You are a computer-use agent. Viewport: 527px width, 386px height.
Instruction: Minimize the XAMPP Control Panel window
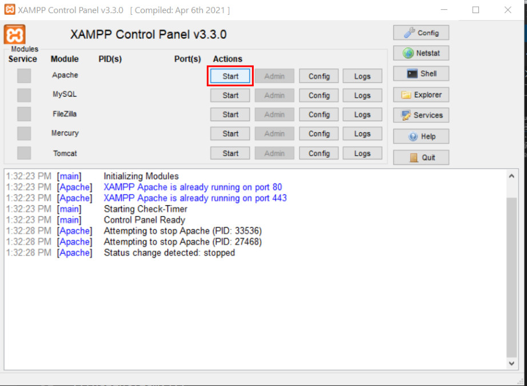444,10
